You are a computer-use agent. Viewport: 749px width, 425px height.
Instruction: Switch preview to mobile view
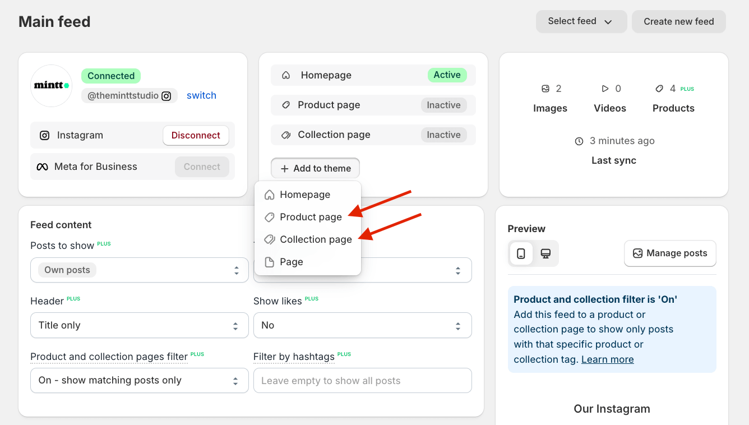[521, 253]
